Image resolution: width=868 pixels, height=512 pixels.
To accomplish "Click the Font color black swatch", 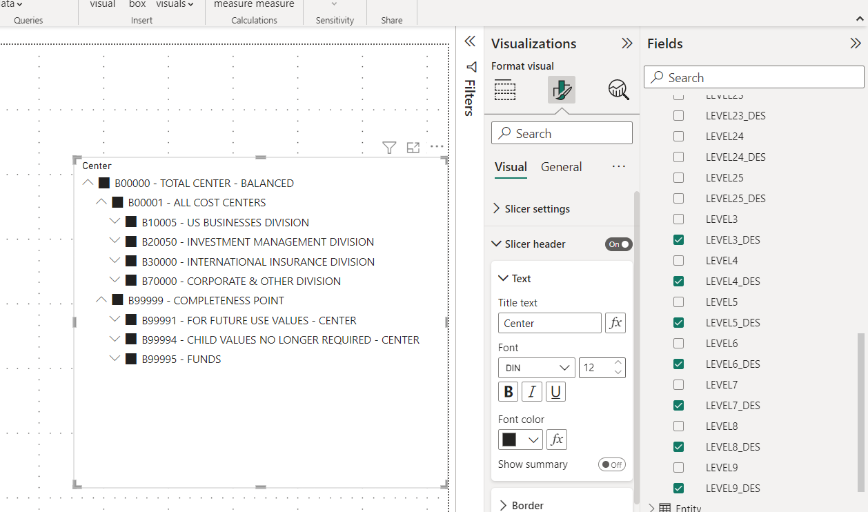I will click(509, 440).
